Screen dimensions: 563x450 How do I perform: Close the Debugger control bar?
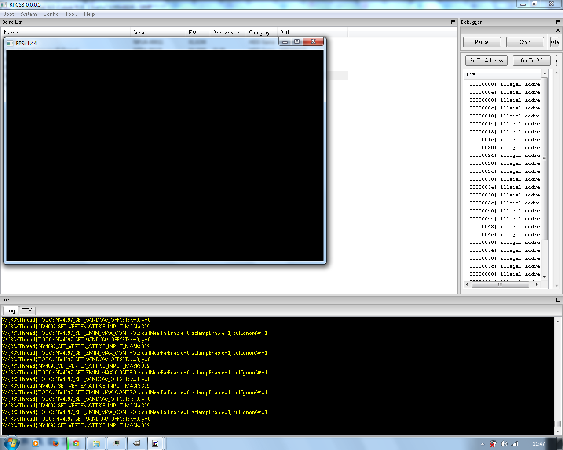click(558, 30)
